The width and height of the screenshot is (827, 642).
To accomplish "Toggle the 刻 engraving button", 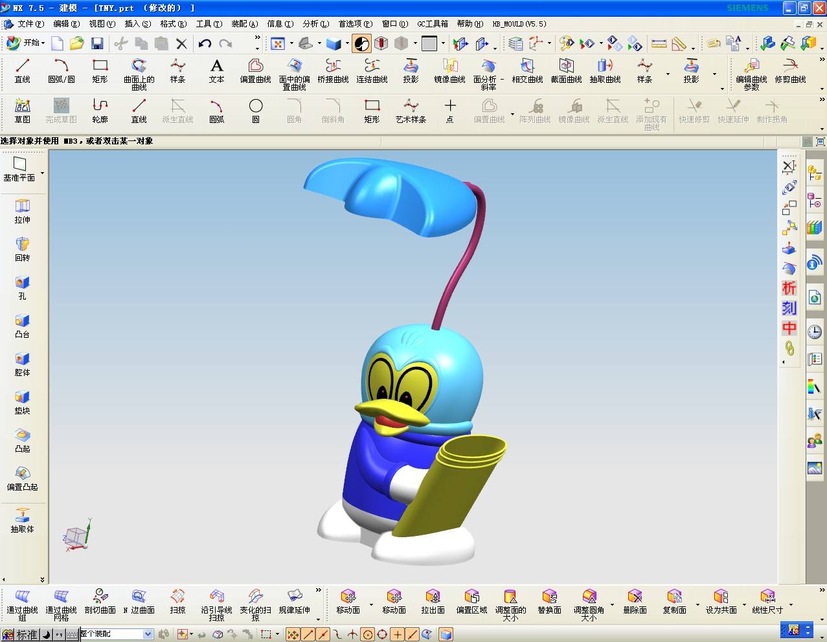I will point(789,308).
